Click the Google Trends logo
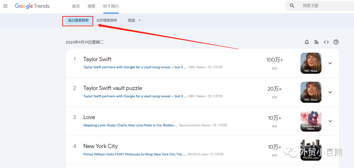354x168 pixels. 32,6
